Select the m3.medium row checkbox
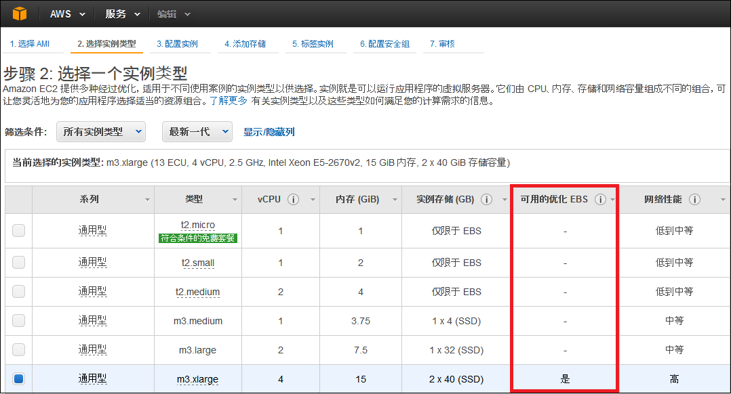Viewport: 731px width, 394px height. click(19, 320)
